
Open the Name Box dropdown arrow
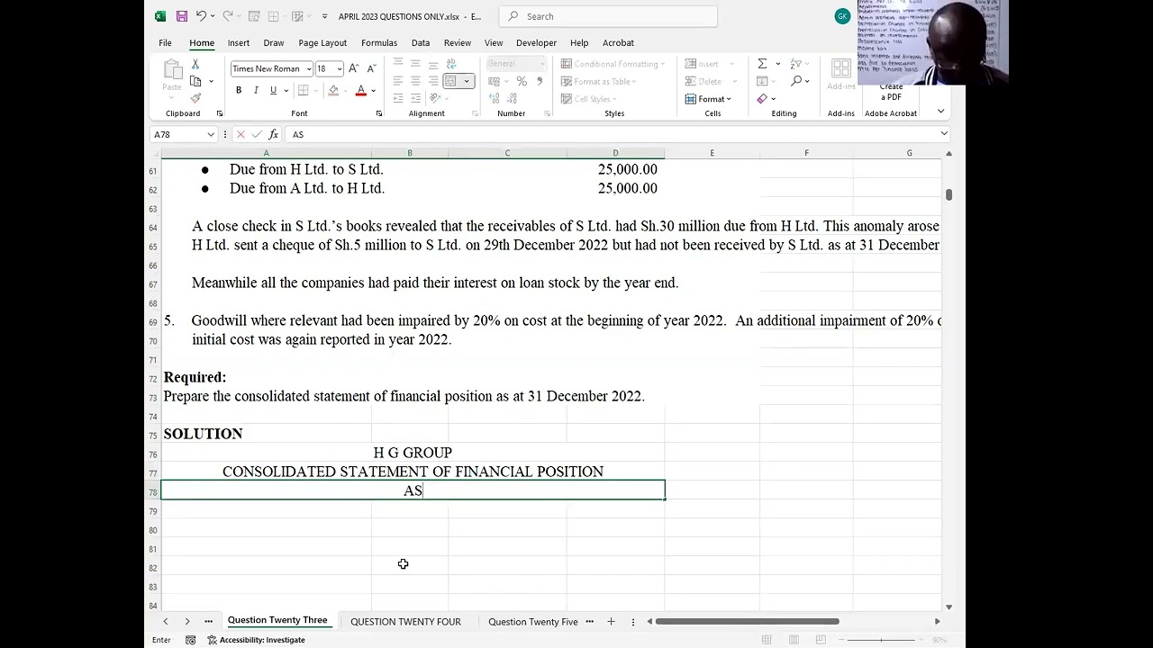pyautogui.click(x=211, y=135)
